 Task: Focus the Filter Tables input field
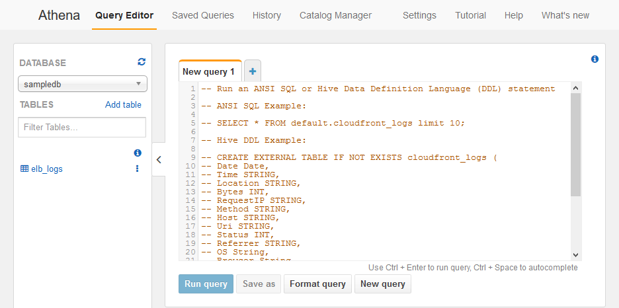[x=83, y=127]
